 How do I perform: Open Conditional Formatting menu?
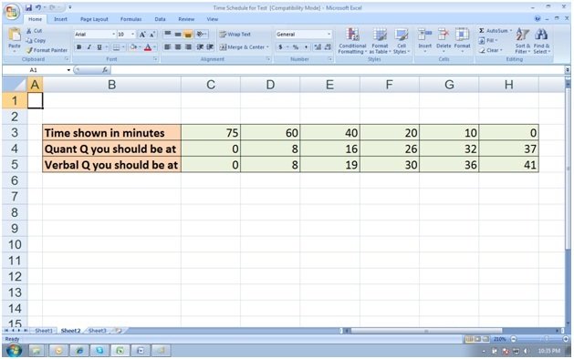(x=352, y=41)
